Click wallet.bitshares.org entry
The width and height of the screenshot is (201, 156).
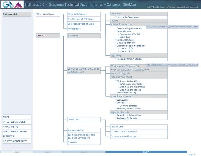127,93
